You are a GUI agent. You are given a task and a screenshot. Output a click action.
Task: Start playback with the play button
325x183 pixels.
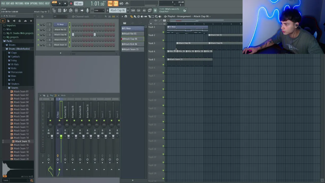(60, 4)
